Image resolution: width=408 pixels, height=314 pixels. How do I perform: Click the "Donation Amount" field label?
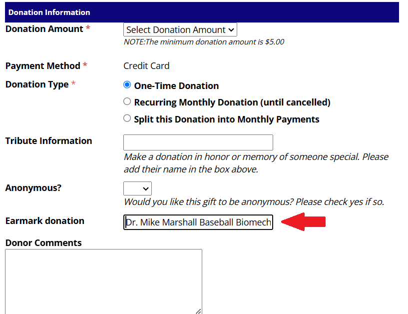tap(44, 29)
